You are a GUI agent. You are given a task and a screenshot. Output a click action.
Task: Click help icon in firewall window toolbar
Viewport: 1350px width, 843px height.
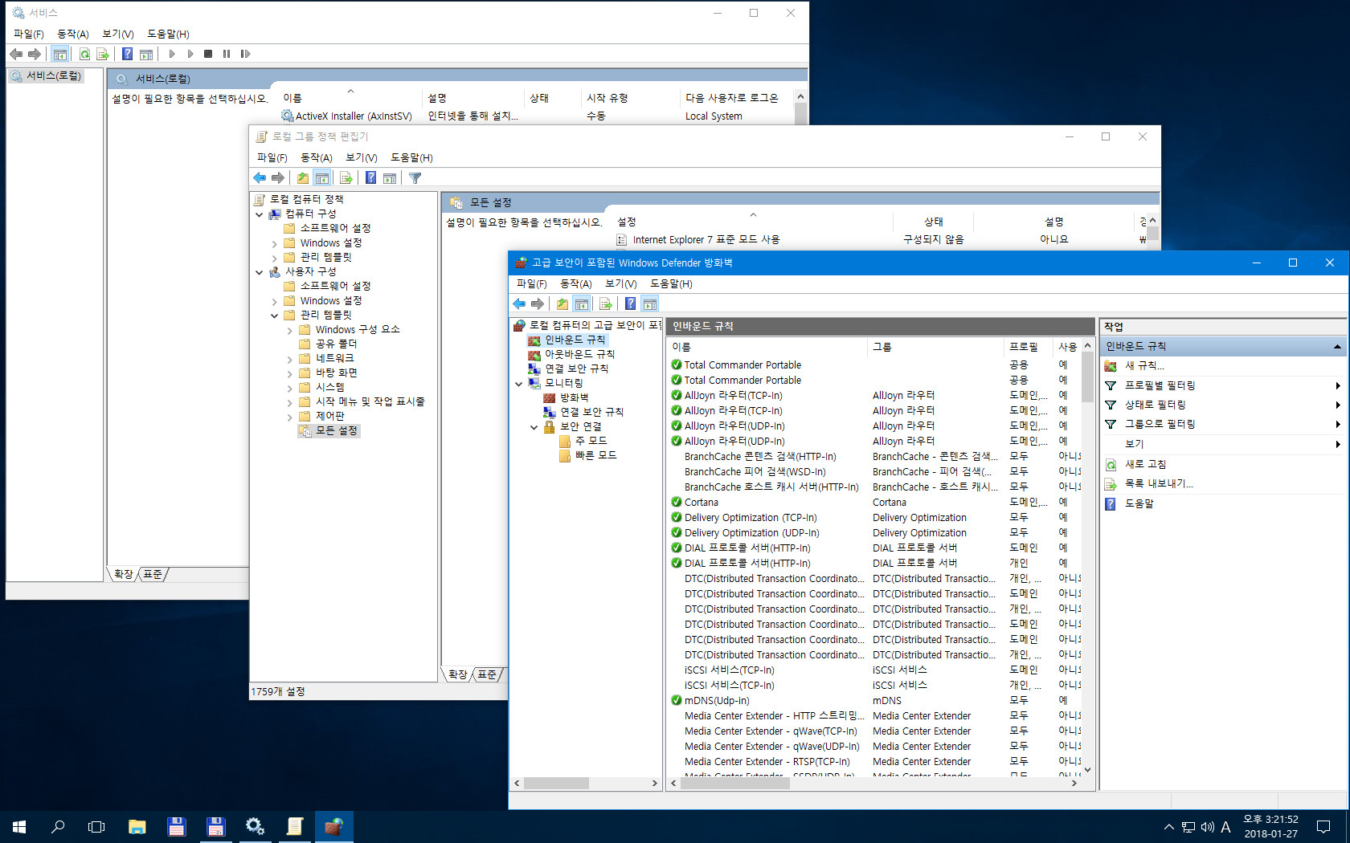pos(631,304)
